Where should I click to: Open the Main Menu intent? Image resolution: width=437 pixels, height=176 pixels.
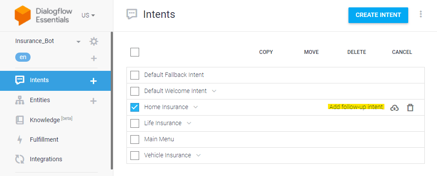159,139
